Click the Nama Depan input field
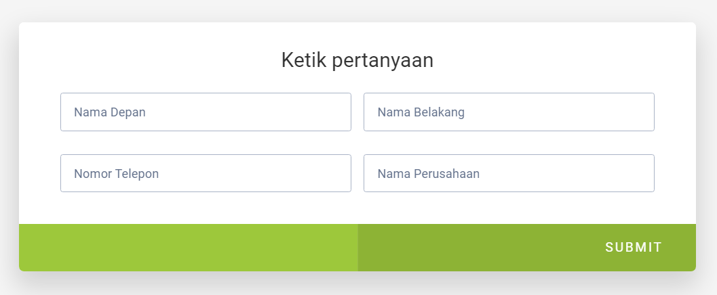 click(206, 112)
